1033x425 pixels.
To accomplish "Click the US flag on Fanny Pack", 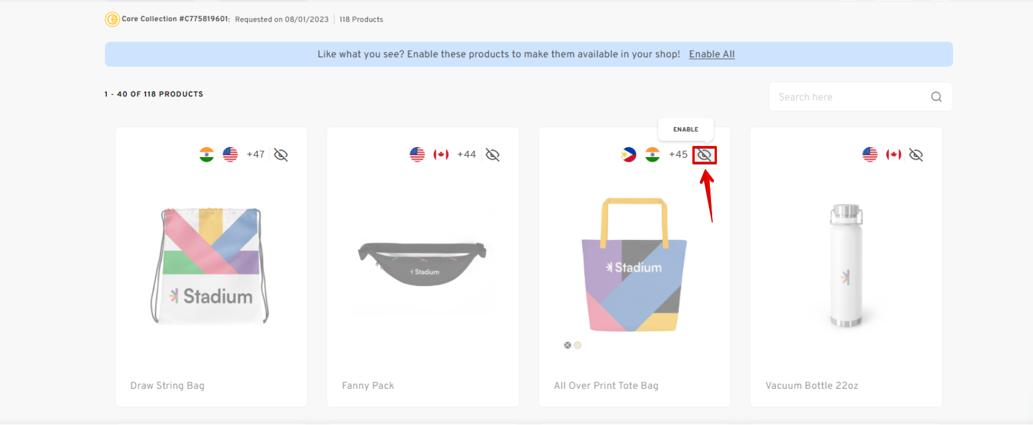I will pos(417,155).
